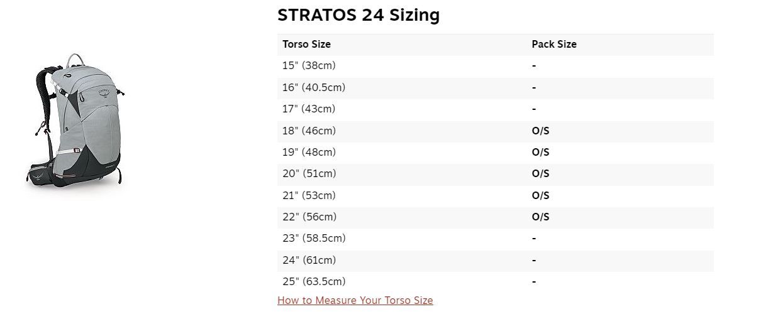Viewport: 768px width, 319px height.
Task: Click the O/S value beside 20" (51cm)
Action: tap(540, 173)
